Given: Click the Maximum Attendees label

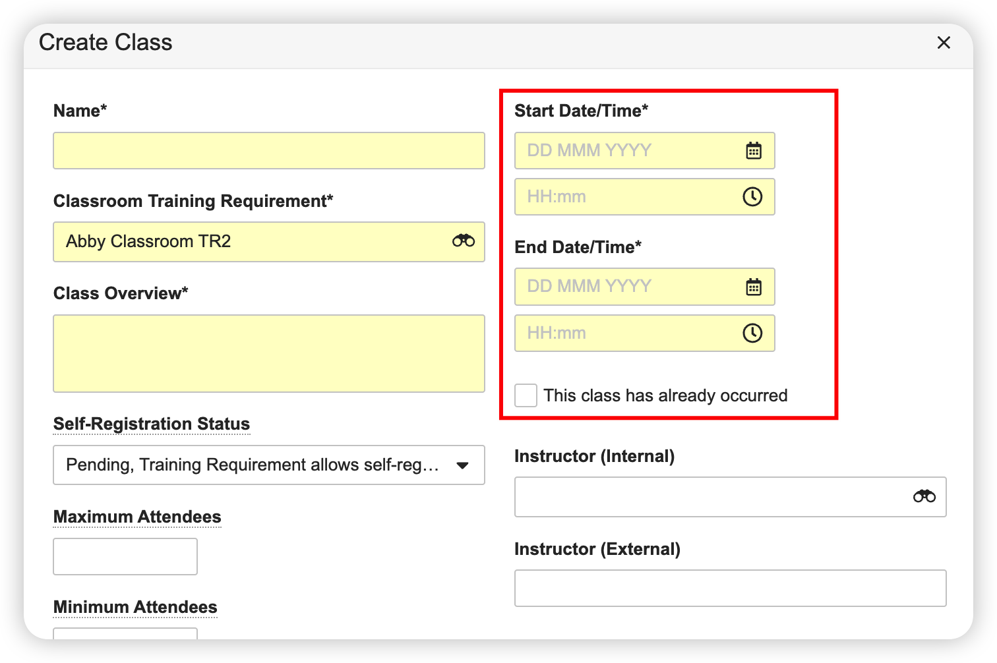Looking at the screenshot, I should click(x=137, y=517).
